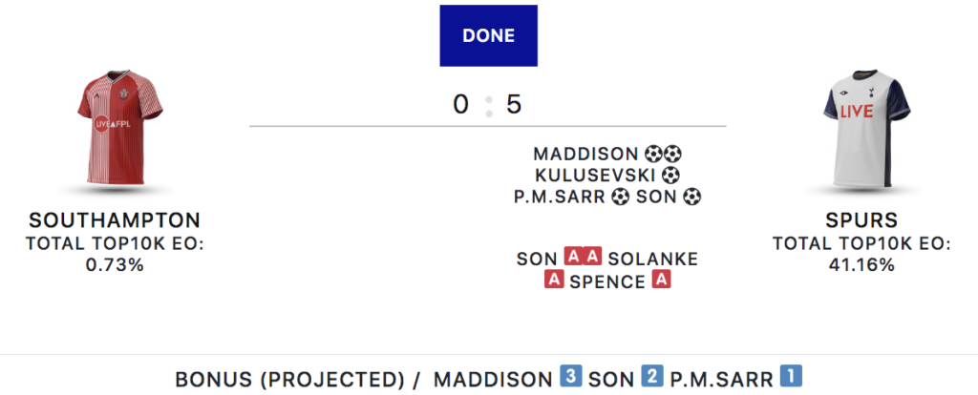The height and width of the screenshot is (395, 978).
Task: Click the BONUS (PROJECTED) label
Action: pos(289,378)
